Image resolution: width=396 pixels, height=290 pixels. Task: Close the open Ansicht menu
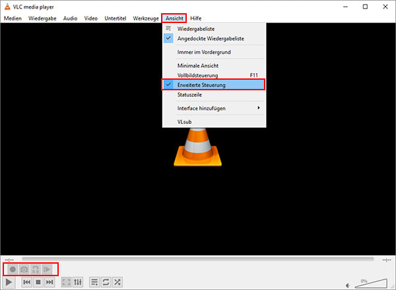point(174,18)
